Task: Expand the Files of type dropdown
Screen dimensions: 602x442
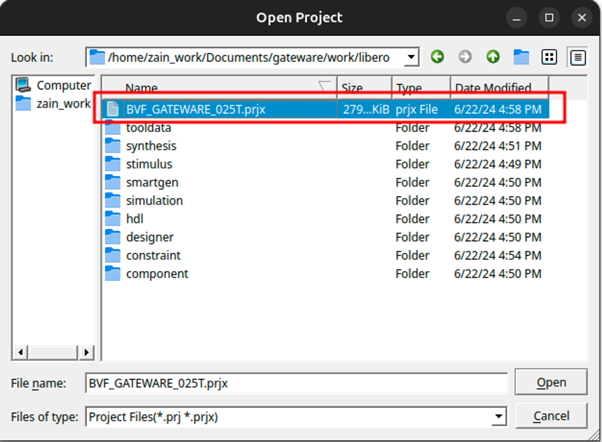Action: click(x=498, y=417)
